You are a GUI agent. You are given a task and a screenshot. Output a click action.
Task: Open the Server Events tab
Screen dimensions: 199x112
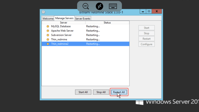click(x=83, y=18)
